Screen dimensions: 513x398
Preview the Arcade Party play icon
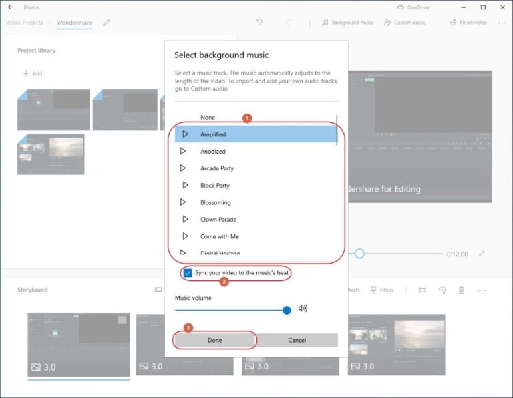coord(183,168)
